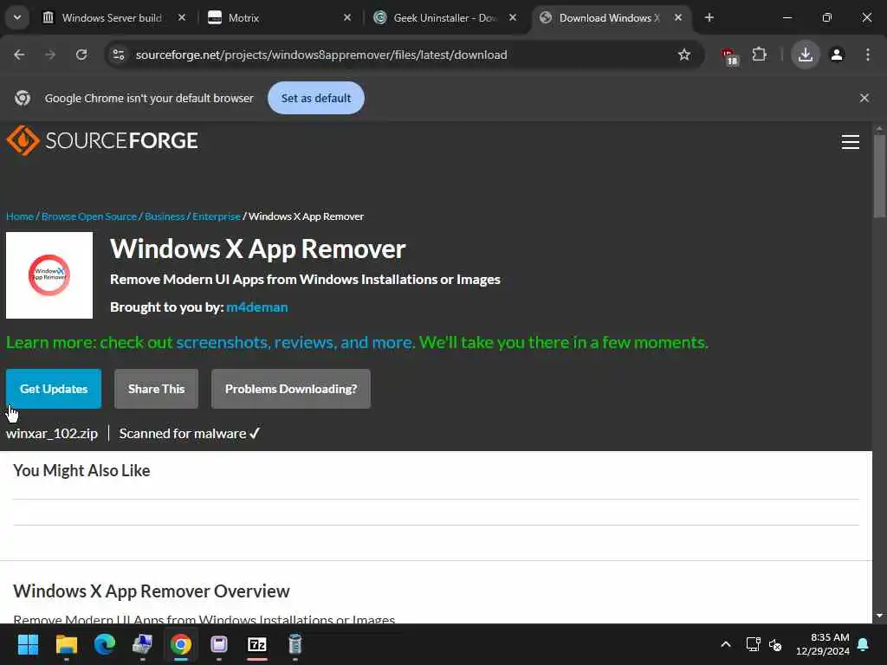
Task: Open the trash can uninstaller taskbar icon
Action: [x=295, y=644]
